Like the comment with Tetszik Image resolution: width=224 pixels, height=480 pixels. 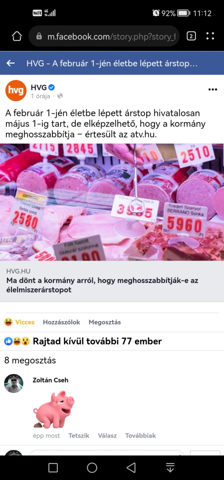79,435
